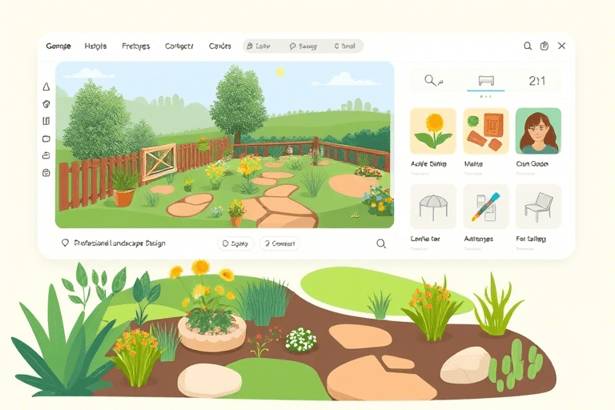Toggle the Lolte pill option in header

pos(259,46)
